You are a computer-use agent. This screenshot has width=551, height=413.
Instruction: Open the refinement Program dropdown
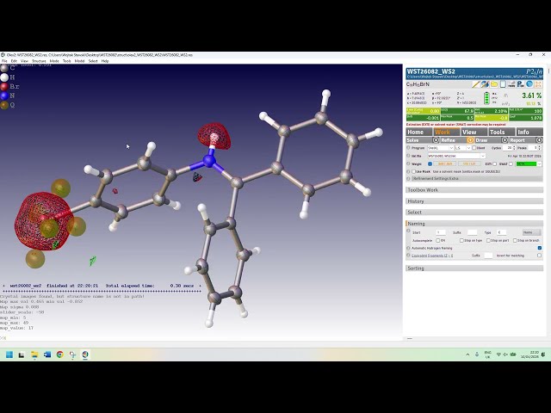point(441,148)
